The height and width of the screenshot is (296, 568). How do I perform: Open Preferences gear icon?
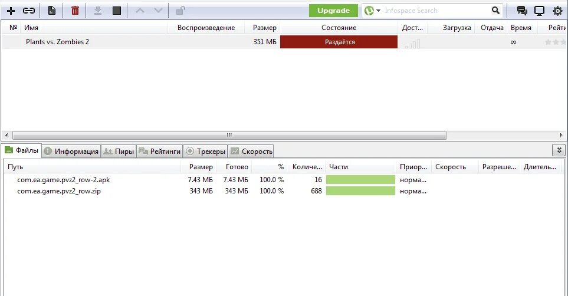coord(557,11)
